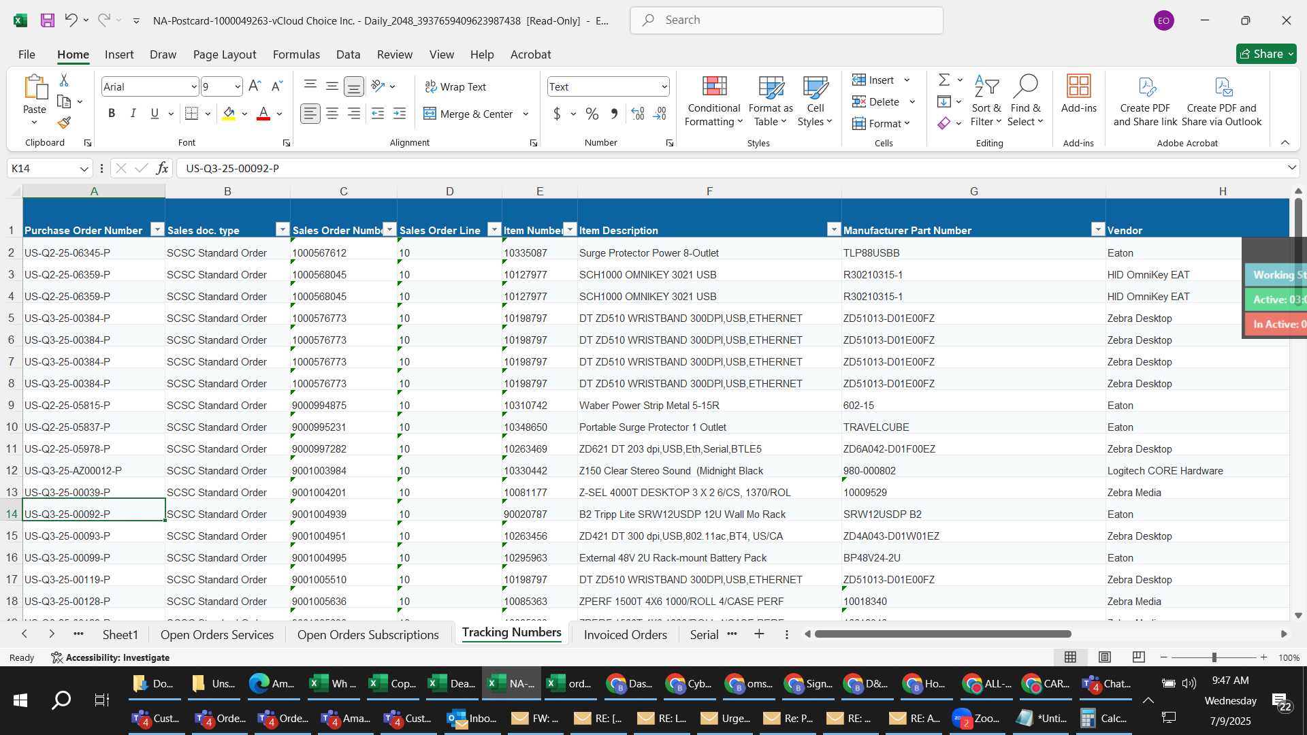Expand the formula bar
This screenshot has width=1307, height=735.
click(1291, 168)
